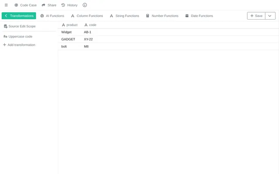Image resolution: width=279 pixels, height=174 pixels.
Task: Open the String Functions tab
Action: (x=125, y=16)
